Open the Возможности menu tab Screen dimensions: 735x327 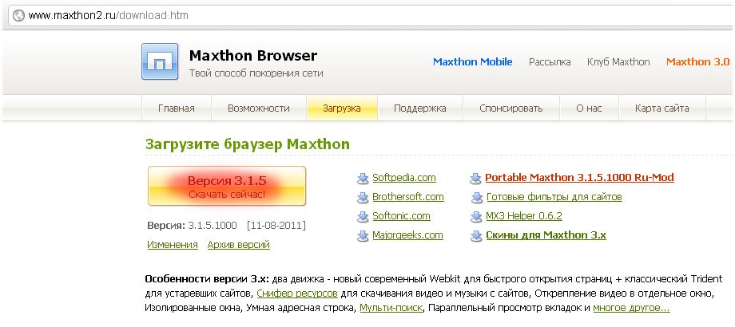[259, 108]
